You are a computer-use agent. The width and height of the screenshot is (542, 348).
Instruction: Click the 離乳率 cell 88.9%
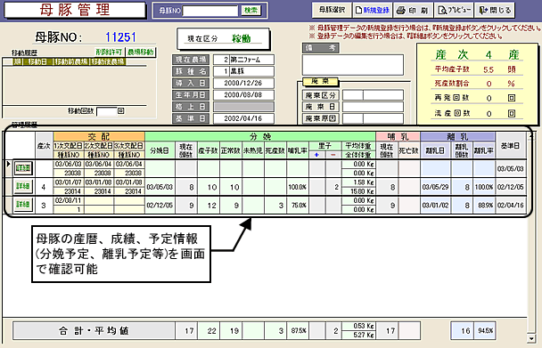[483, 205]
